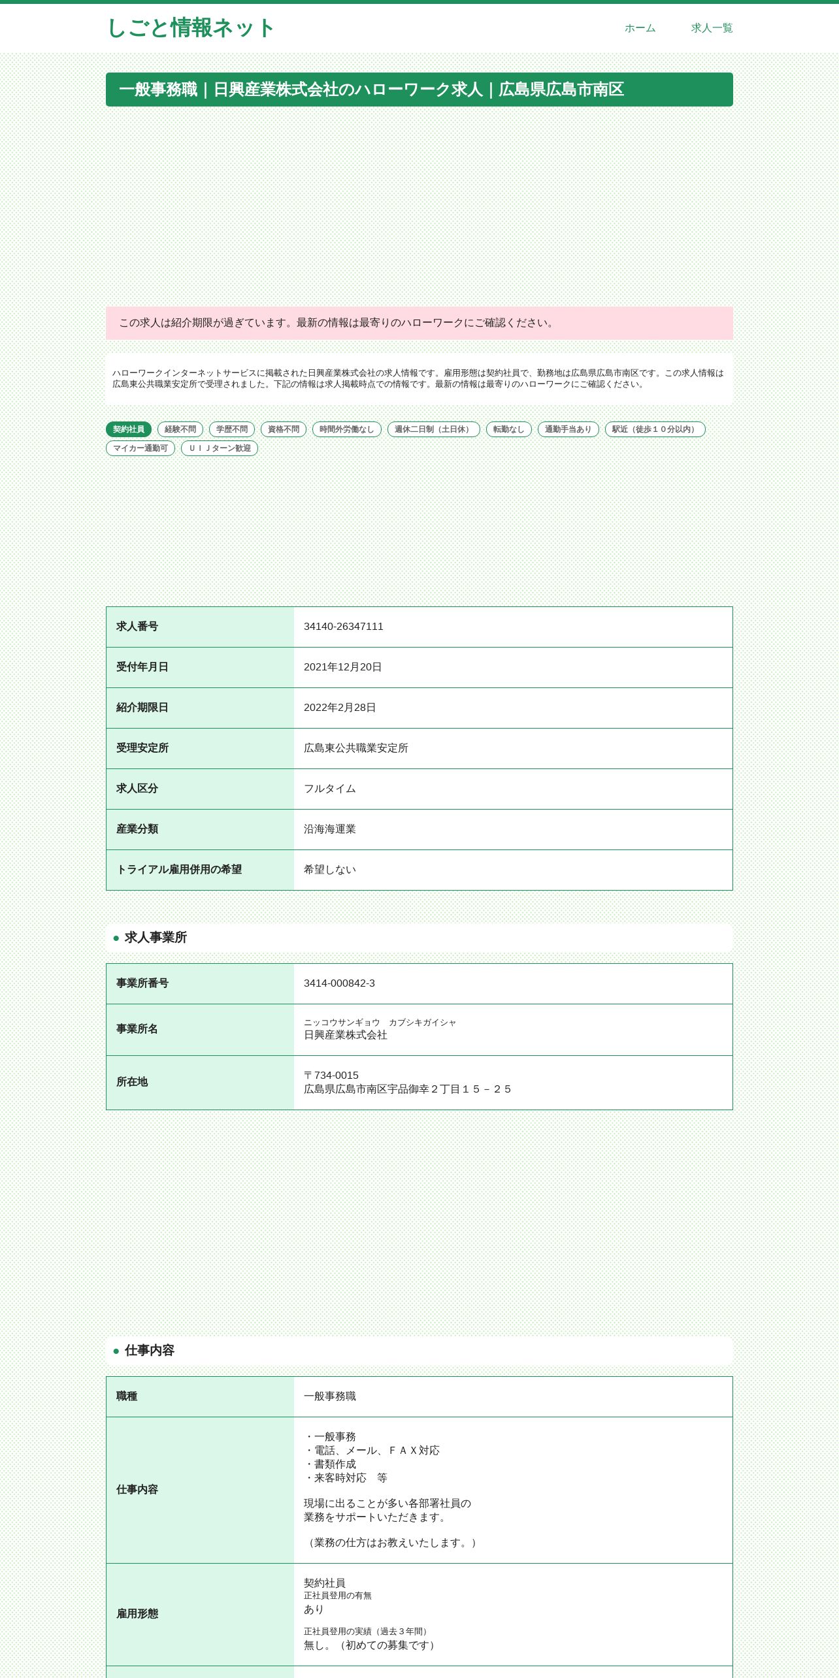Click the 通勤手当あり tag

coord(568,429)
